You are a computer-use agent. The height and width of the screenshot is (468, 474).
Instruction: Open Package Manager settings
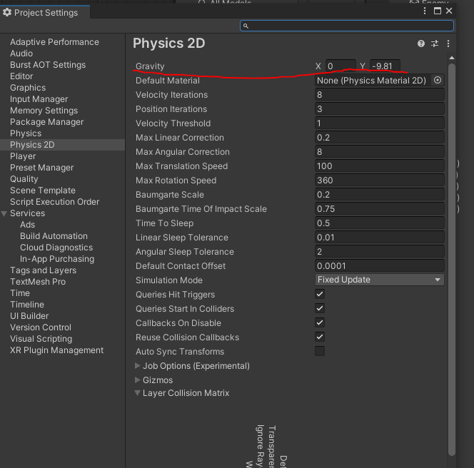(x=46, y=122)
